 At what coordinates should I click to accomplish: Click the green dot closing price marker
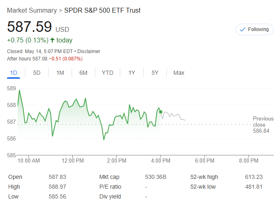point(161,111)
